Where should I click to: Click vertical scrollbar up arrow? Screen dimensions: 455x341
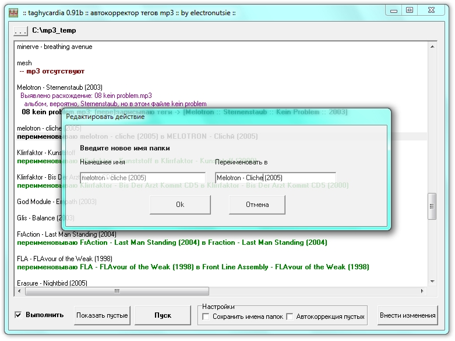pyautogui.click(x=432, y=47)
